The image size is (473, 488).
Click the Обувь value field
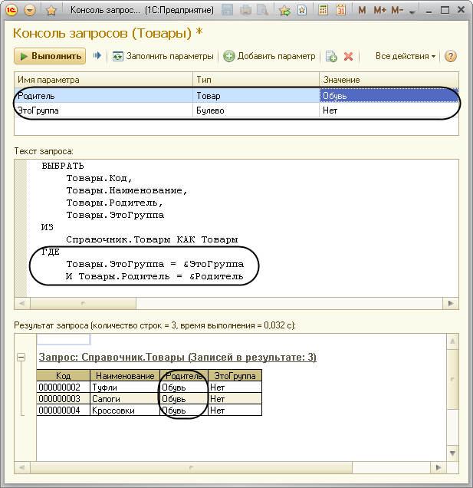[x=389, y=96]
